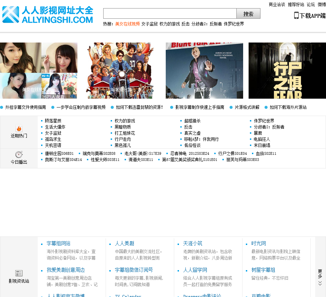Select 打工姐妹花 in hot list
The width and height of the screenshot is (326, 297).
click(x=125, y=133)
